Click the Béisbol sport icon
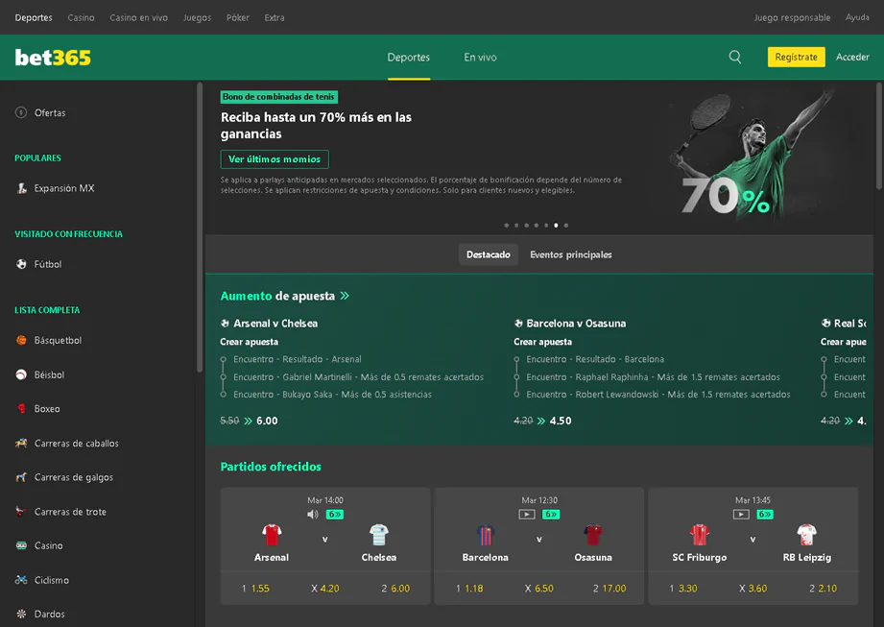The width and height of the screenshot is (884, 627). [x=21, y=374]
